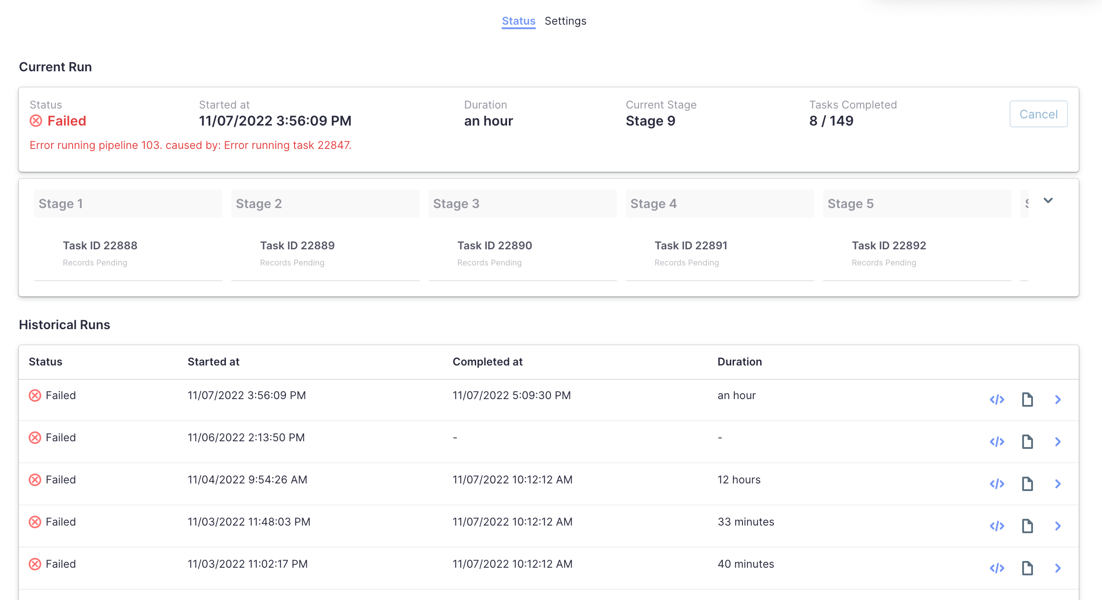Viewport: 1102px width, 600px height.
Task: Open file icon for 33 minutes run
Action: coord(1027,526)
